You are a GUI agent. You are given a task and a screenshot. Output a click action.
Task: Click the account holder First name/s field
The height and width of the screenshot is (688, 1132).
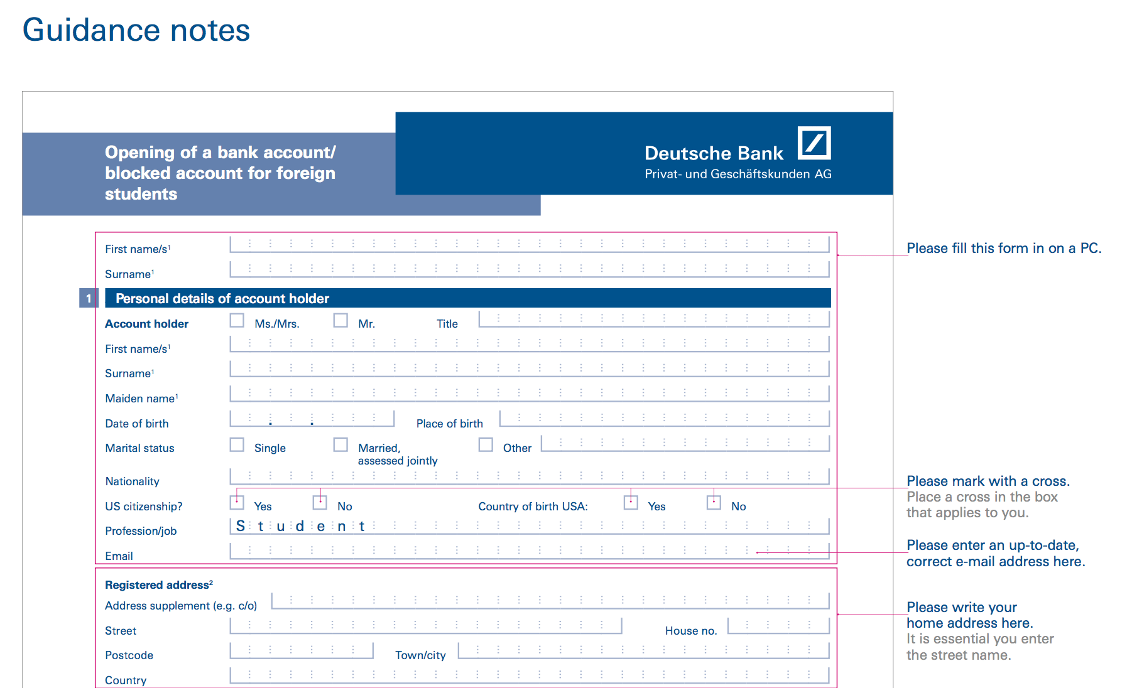[x=530, y=344]
